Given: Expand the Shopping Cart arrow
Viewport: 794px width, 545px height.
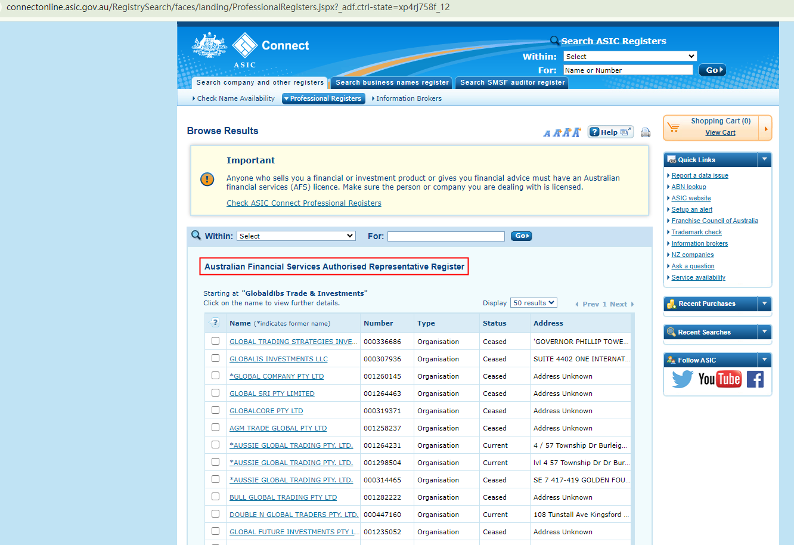Looking at the screenshot, I should 765,128.
